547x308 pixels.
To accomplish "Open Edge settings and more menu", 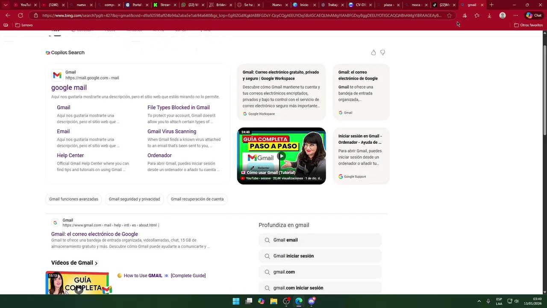I will pyautogui.click(x=515, y=15).
